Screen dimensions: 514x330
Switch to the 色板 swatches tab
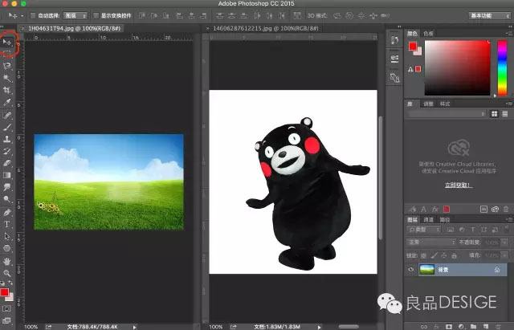(429, 33)
